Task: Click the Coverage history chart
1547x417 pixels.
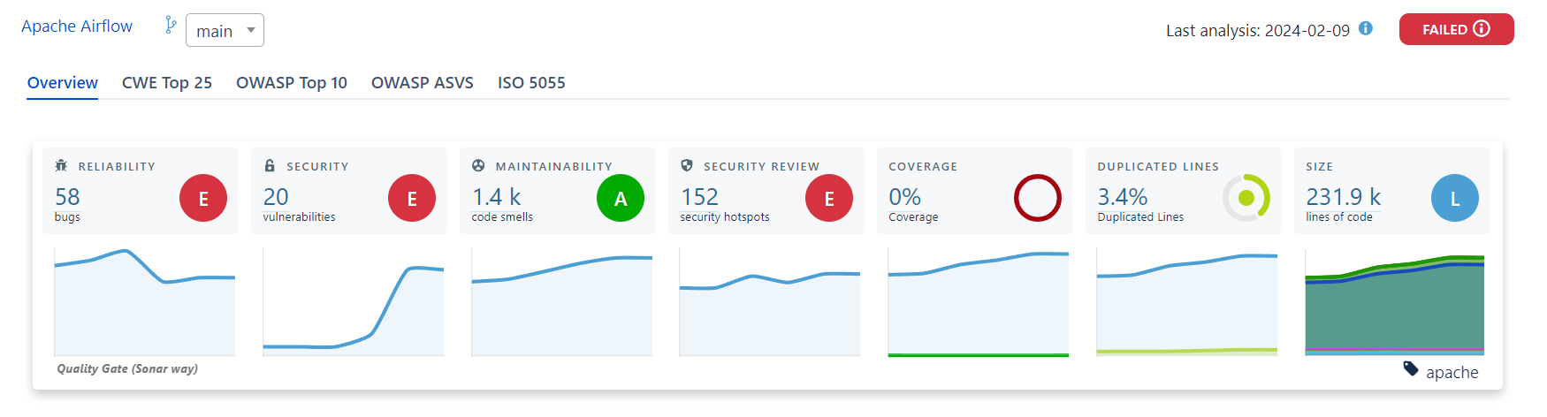Action: point(979,302)
